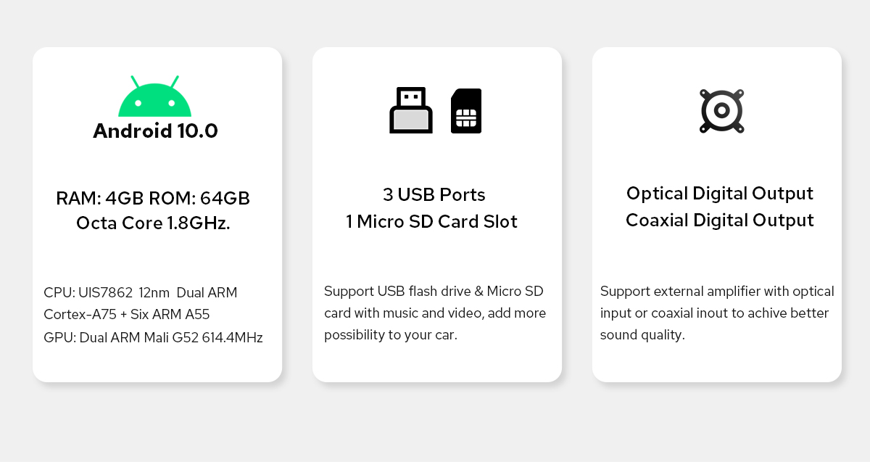Click the 'sound quality.' text line

pos(642,335)
